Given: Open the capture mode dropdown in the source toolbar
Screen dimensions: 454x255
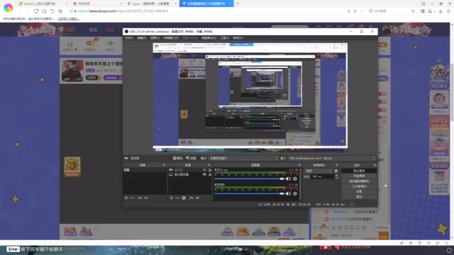Looking at the screenshot, I should [x=243, y=158].
